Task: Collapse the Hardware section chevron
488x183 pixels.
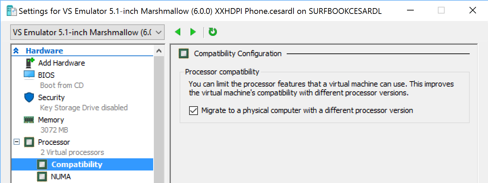Action: 16,51
